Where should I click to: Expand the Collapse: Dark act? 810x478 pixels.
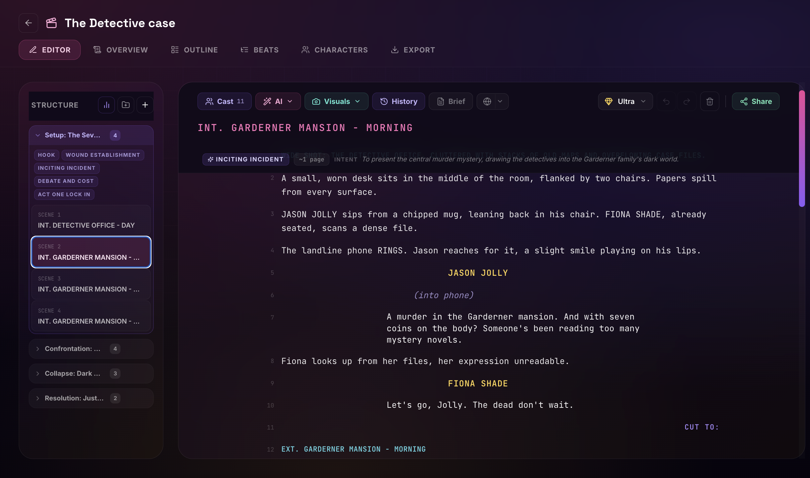91,373
